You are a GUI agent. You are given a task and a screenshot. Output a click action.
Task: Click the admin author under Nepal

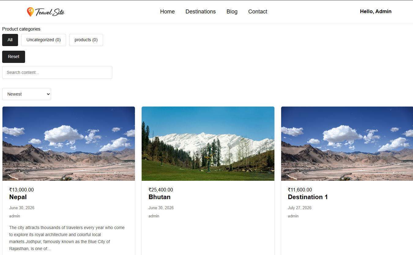[15, 216]
